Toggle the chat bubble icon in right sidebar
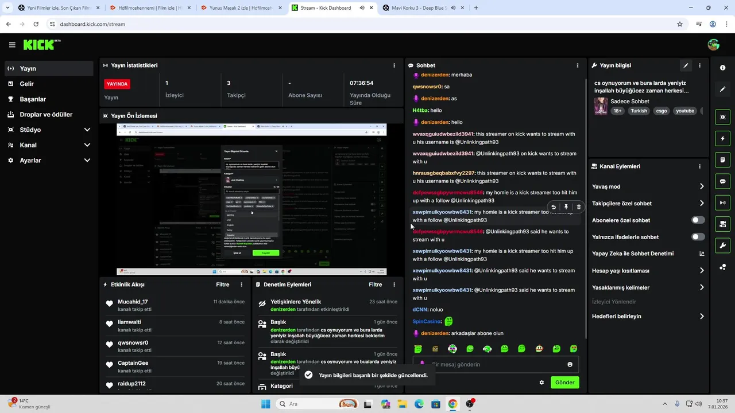The image size is (735, 413). click(722, 181)
